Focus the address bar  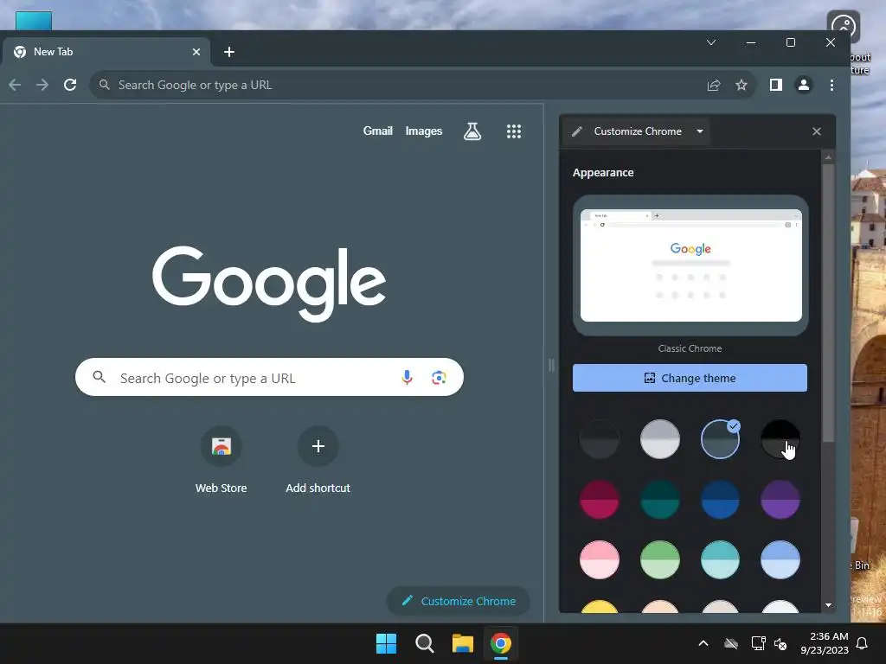[395, 85]
